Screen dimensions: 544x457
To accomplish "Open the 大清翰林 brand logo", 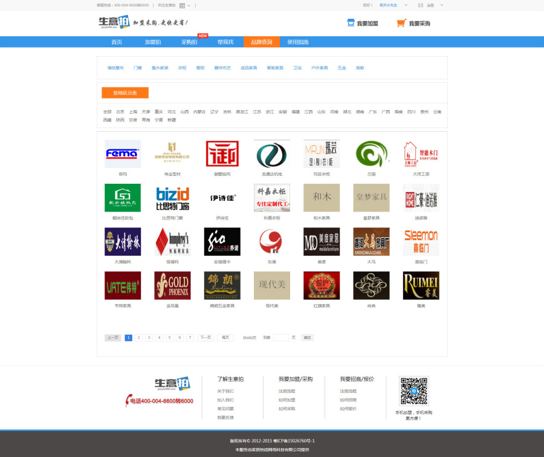I will pyautogui.click(x=123, y=242).
